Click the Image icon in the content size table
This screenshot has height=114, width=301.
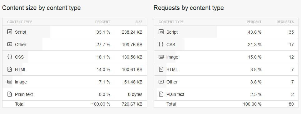click(x=10, y=82)
